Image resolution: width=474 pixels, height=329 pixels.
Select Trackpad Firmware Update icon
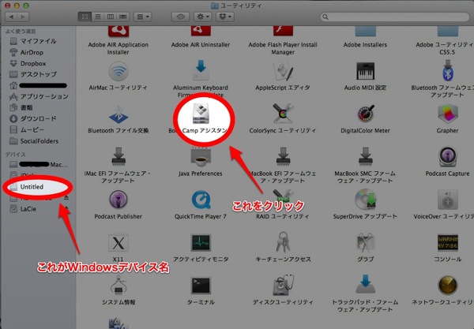(365, 284)
